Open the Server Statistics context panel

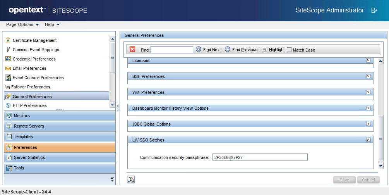60,157
